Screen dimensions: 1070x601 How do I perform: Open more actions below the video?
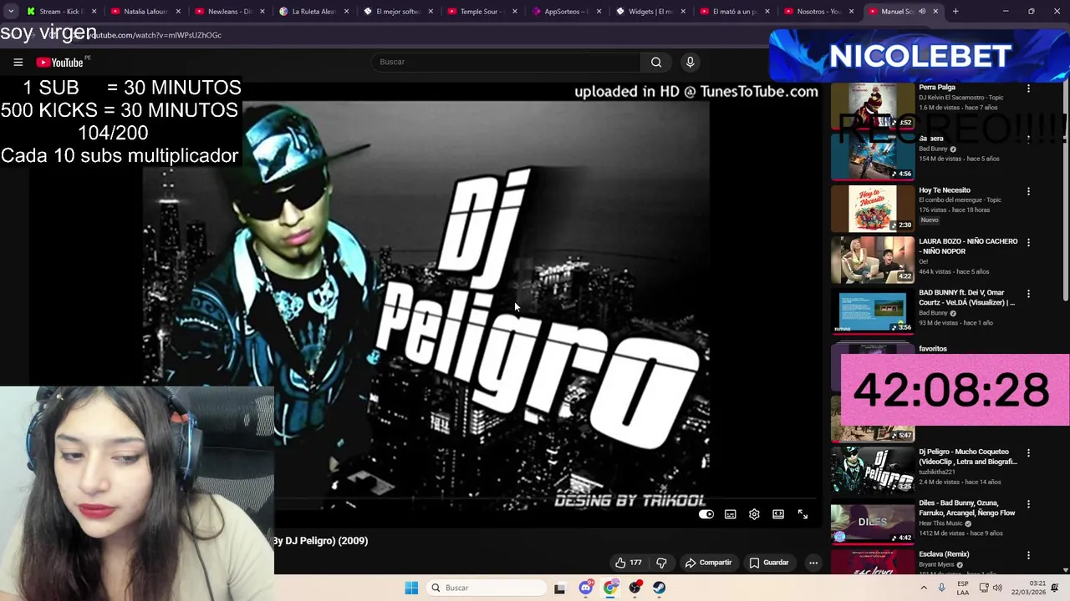(813, 563)
